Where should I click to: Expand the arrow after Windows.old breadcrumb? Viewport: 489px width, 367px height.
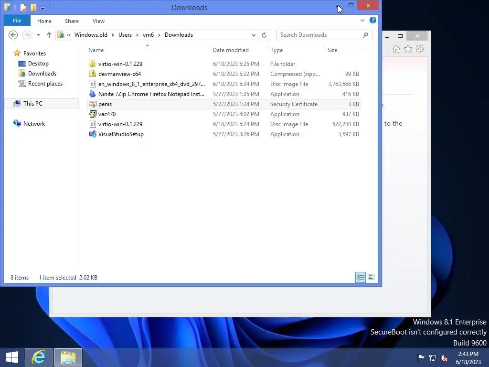click(x=113, y=35)
